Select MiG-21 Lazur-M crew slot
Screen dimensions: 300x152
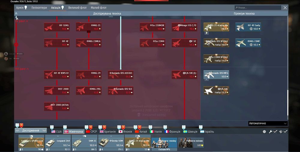point(138,143)
